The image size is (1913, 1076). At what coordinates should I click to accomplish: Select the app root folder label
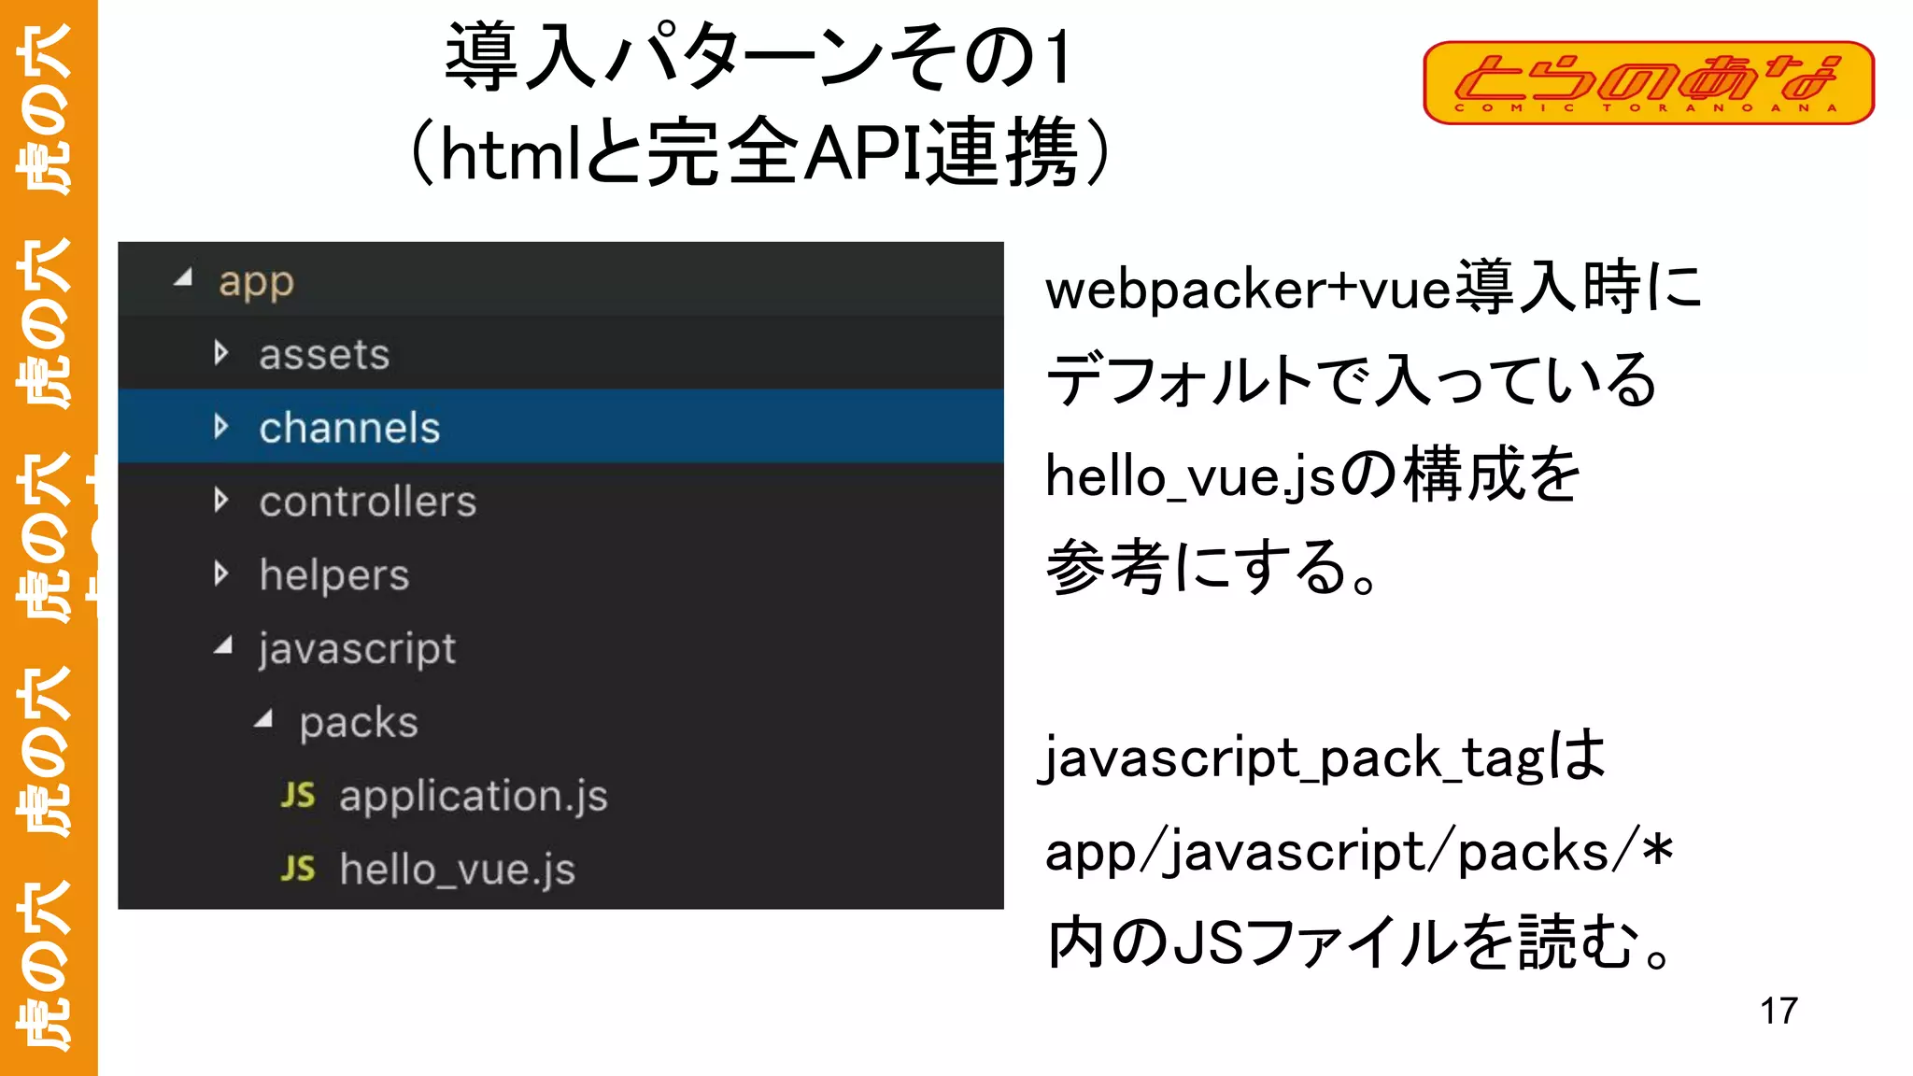click(x=256, y=282)
